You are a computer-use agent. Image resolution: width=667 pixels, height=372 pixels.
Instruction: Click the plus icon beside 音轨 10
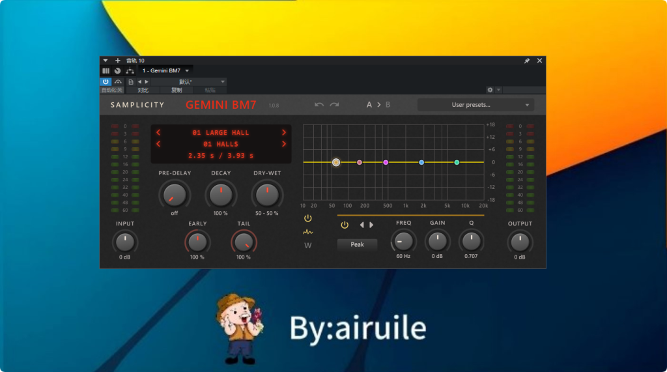click(118, 61)
